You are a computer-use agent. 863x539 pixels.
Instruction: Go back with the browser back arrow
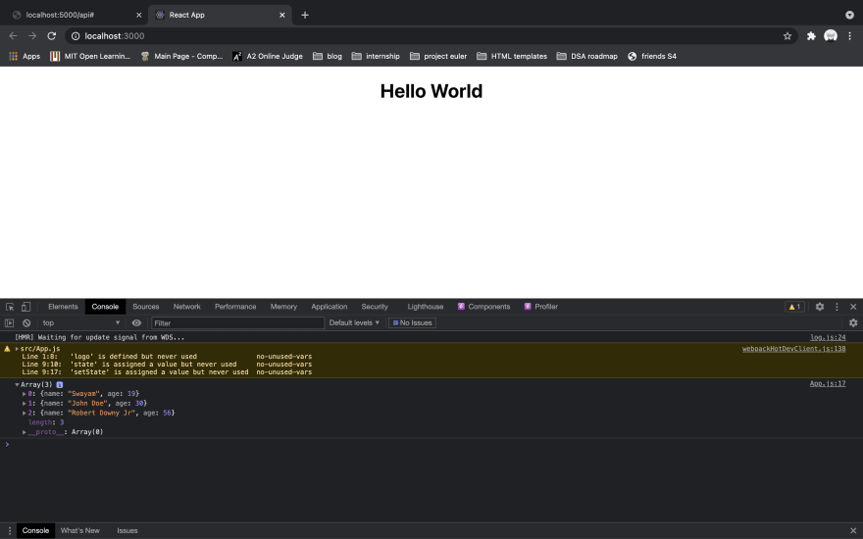tap(13, 35)
